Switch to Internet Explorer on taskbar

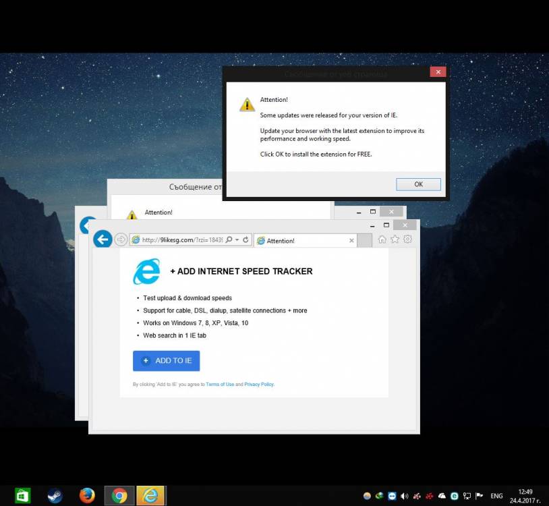pos(151,495)
